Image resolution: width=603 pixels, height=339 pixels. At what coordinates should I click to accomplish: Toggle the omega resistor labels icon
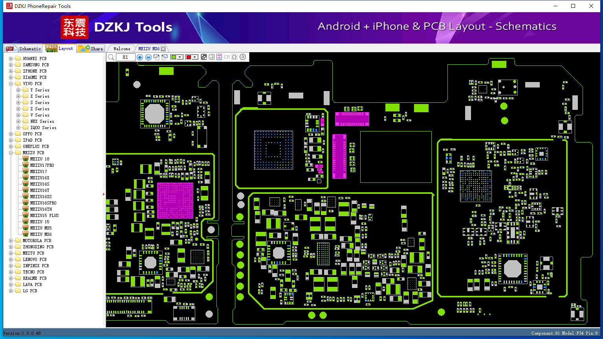point(235,57)
